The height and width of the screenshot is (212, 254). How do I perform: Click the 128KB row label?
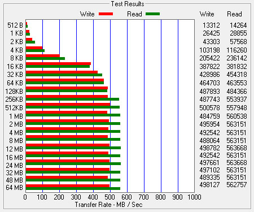(x=14, y=92)
